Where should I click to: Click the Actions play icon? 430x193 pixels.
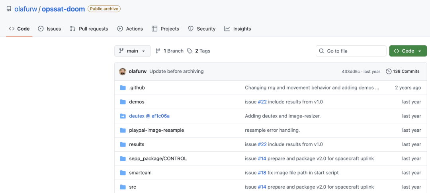120,29
